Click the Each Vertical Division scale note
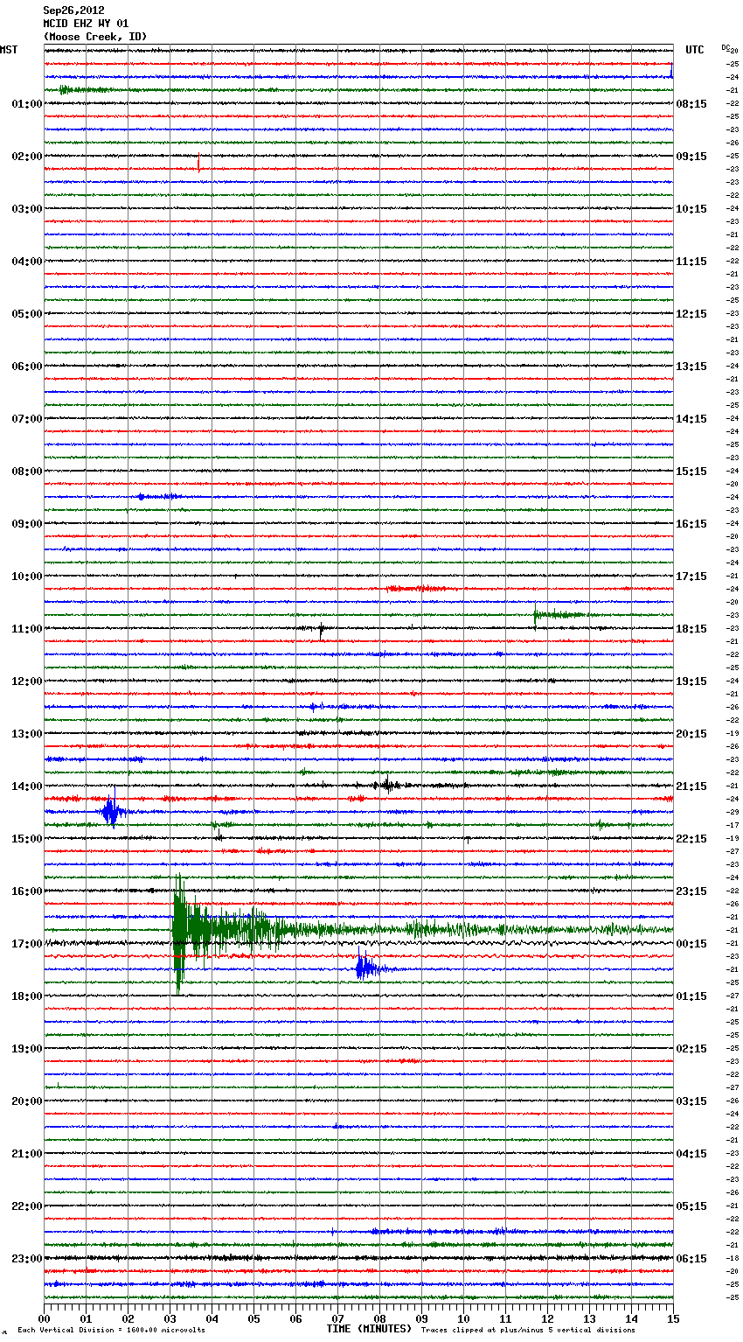Screen dimensions: 743x1342 pyautogui.click(x=111, y=1330)
